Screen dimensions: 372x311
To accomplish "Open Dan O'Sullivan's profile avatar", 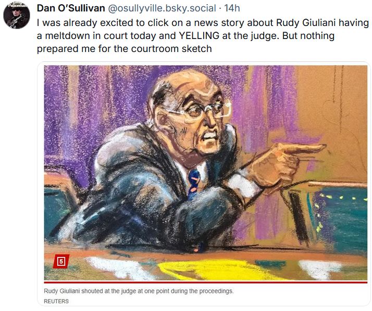I will [x=17, y=16].
